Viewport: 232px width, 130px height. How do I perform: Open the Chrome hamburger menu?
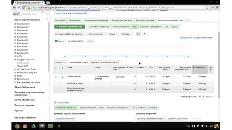217,7
